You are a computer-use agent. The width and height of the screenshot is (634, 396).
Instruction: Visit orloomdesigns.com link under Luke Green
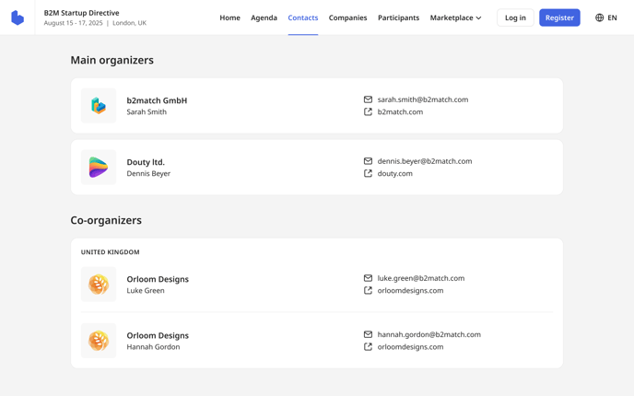tap(410, 290)
